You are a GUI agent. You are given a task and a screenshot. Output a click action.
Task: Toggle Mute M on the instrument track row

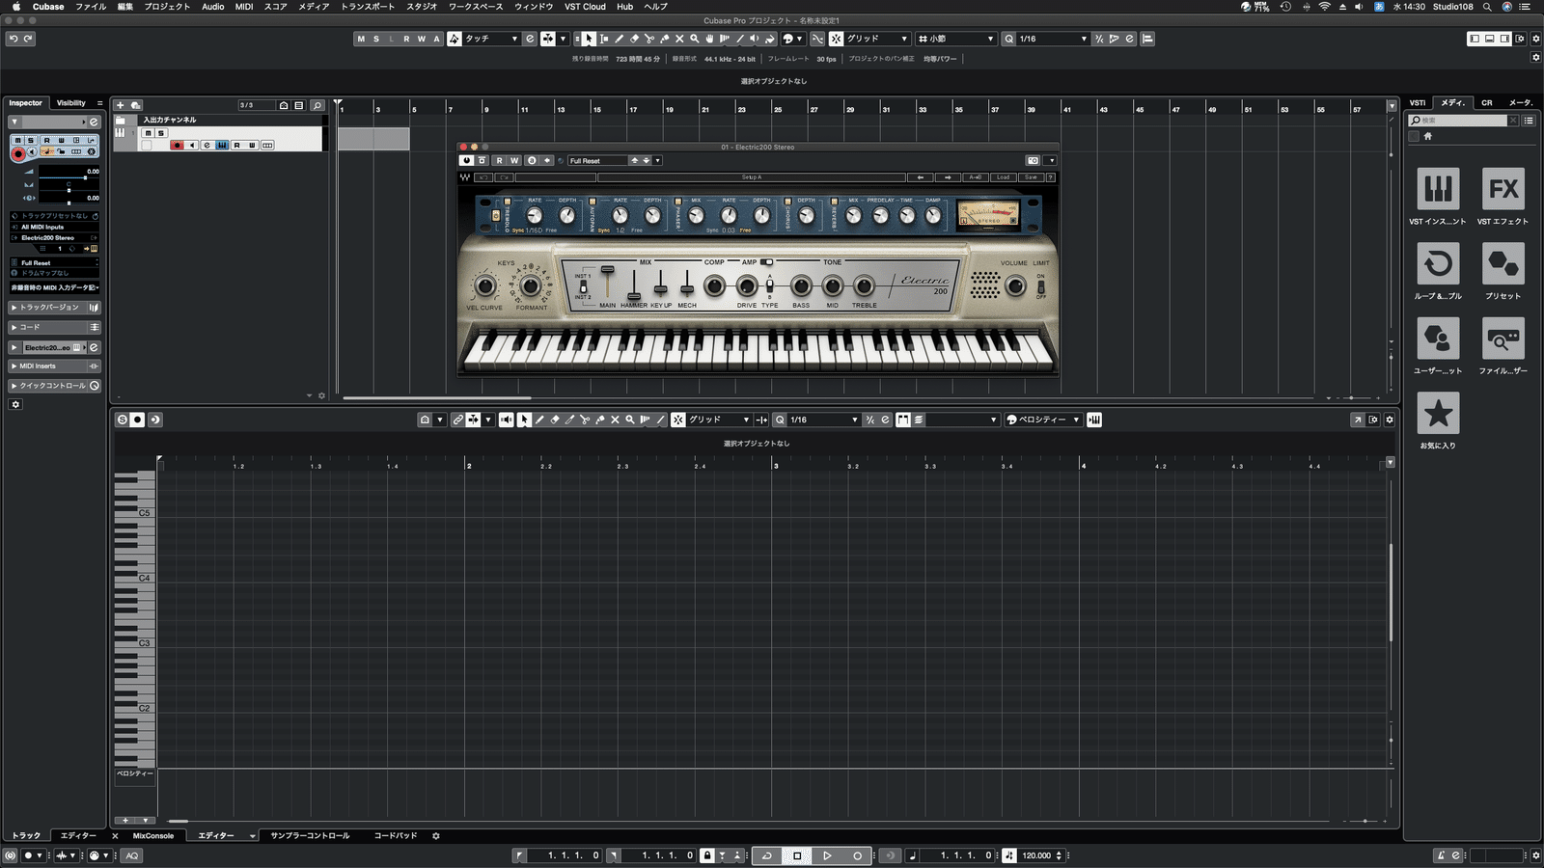(x=149, y=133)
